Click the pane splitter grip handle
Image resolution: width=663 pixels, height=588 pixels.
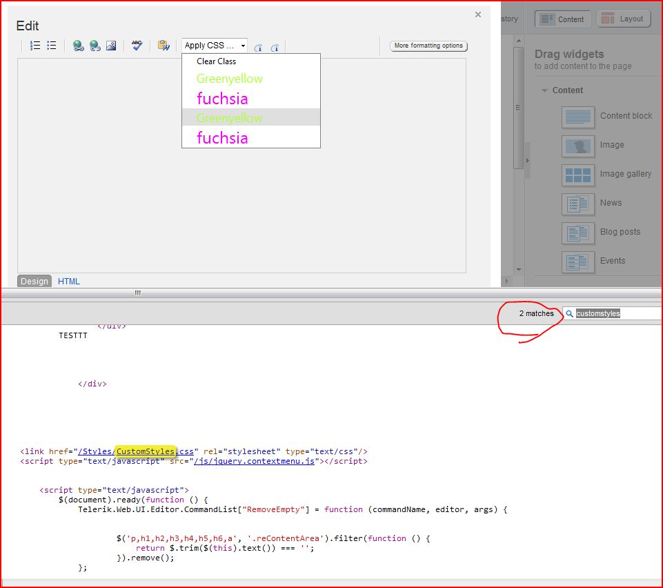point(138,293)
